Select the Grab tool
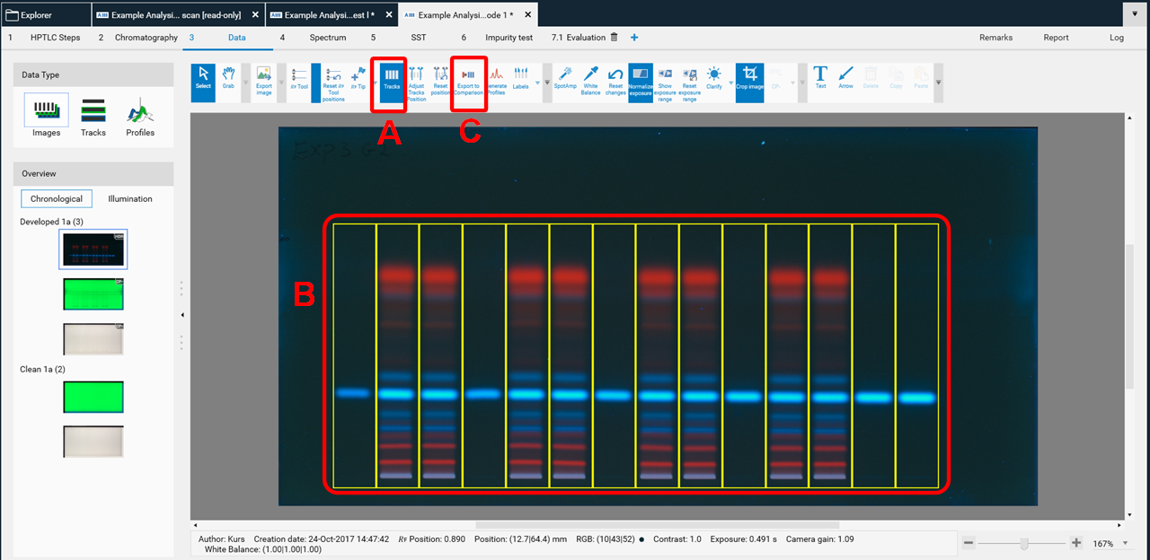This screenshot has width=1150, height=560. point(228,79)
